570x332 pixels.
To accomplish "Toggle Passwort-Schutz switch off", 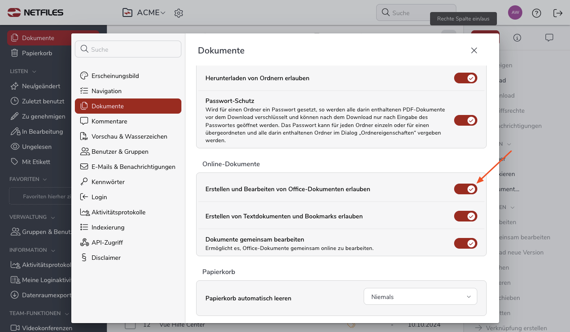I will coord(465,120).
